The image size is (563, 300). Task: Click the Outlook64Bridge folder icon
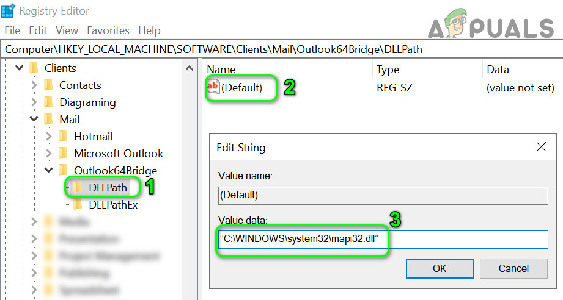[x=63, y=171]
